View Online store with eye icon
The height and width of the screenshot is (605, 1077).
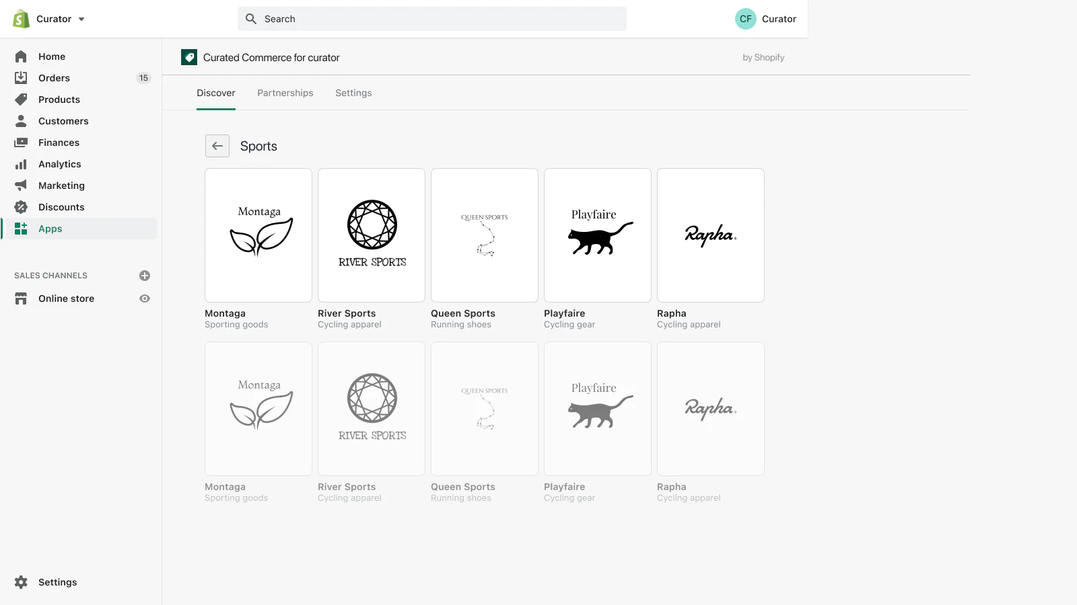pos(145,298)
